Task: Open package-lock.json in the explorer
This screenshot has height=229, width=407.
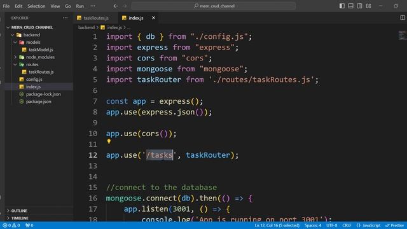Action: pyautogui.click(x=43, y=94)
